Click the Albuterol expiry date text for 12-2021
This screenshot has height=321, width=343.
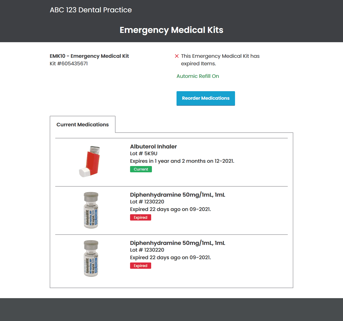coord(182,161)
